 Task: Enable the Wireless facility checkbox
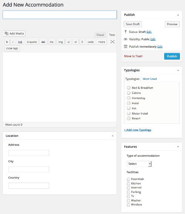pyautogui.click(x=128, y=205)
